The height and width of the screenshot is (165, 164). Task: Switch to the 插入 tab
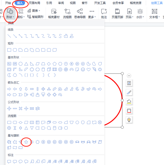[x=20, y=3]
